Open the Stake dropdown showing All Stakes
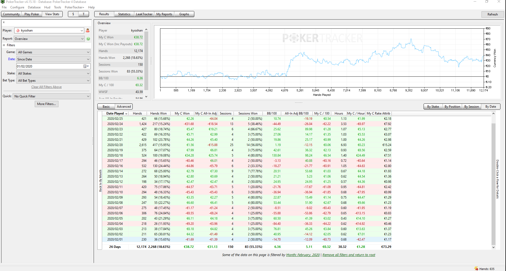Image resolution: width=506 pixels, height=271 pixels. point(53,74)
